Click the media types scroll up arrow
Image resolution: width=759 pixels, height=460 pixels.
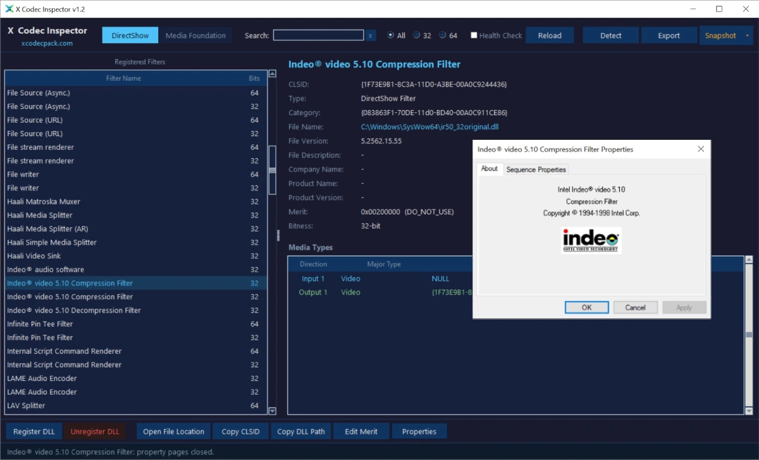point(750,259)
